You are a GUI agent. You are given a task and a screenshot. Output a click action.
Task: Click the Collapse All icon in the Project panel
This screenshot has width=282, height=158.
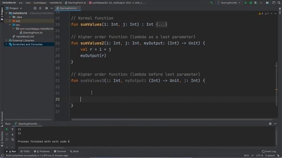point(40,8)
